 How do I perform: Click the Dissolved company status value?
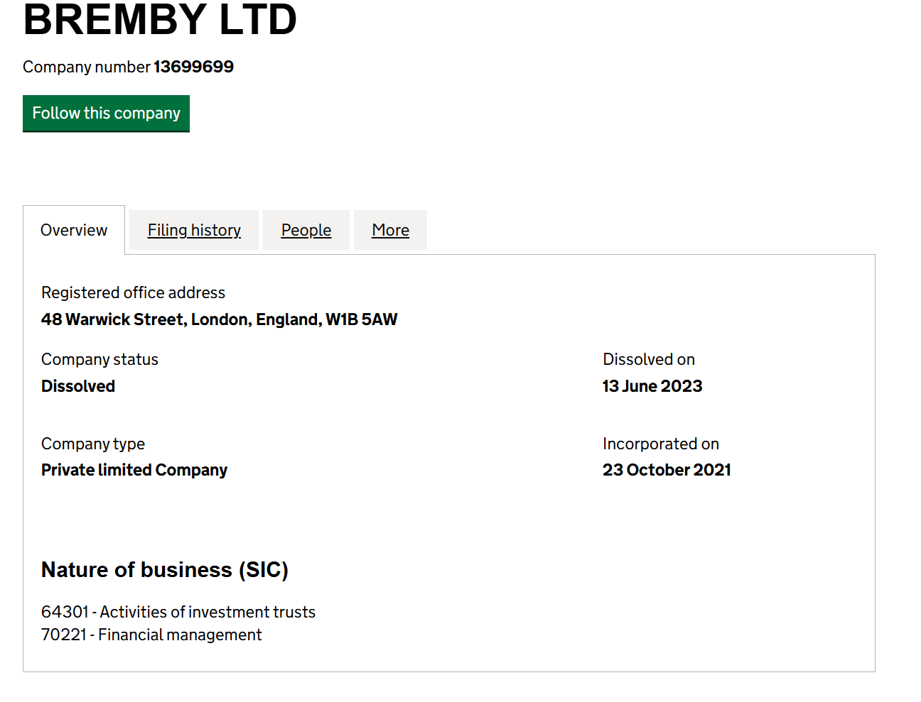tap(78, 386)
